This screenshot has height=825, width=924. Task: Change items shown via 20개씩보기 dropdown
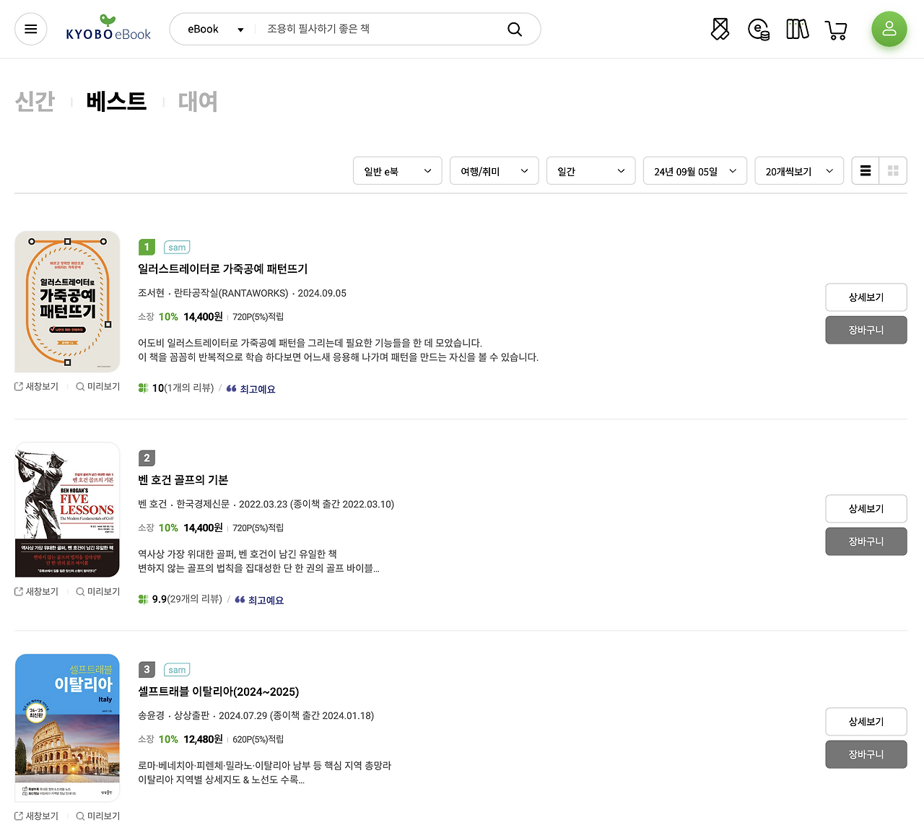tap(798, 170)
